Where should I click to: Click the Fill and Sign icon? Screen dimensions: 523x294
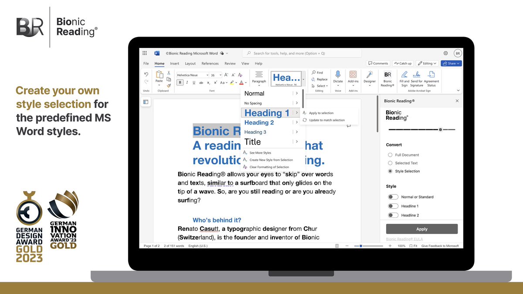point(404,75)
